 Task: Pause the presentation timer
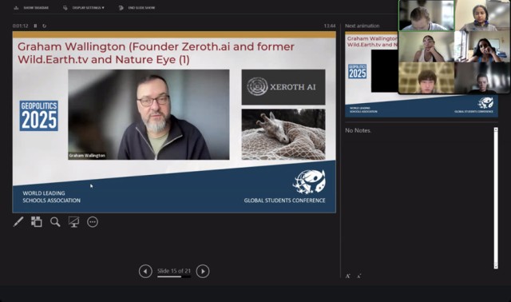[x=35, y=26]
